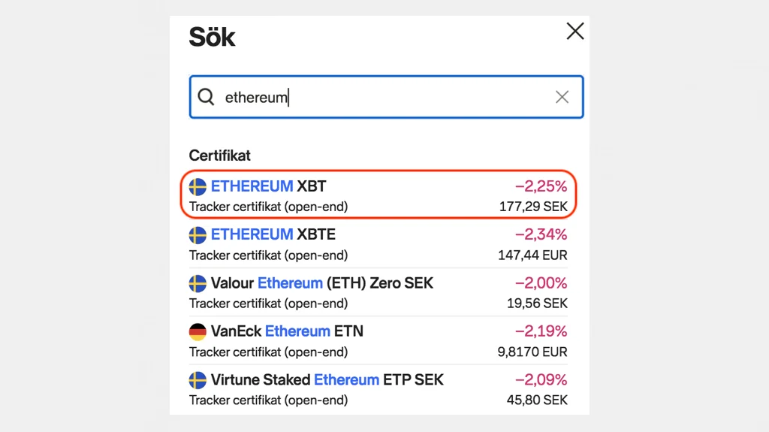Close the Sök search dialog
The width and height of the screenshot is (769, 432).
[574, 31]
